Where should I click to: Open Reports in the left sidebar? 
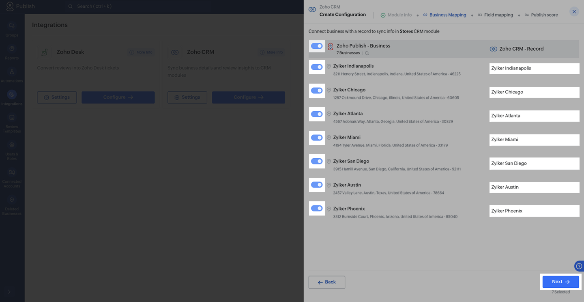(12, 52)
